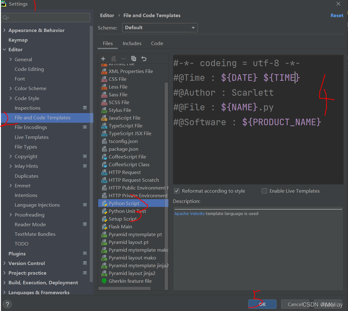Expand the Version Control section

tap(4, 263)
